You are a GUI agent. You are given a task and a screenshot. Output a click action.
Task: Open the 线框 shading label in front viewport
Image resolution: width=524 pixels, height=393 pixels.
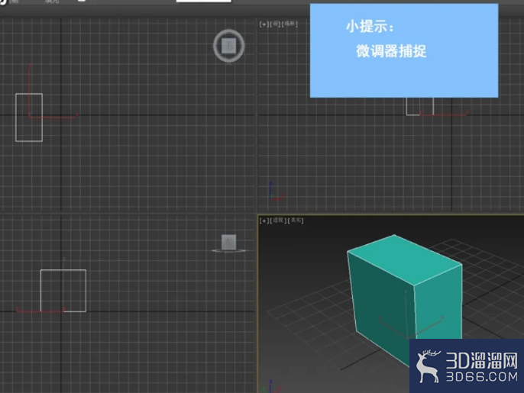point(289,24)
